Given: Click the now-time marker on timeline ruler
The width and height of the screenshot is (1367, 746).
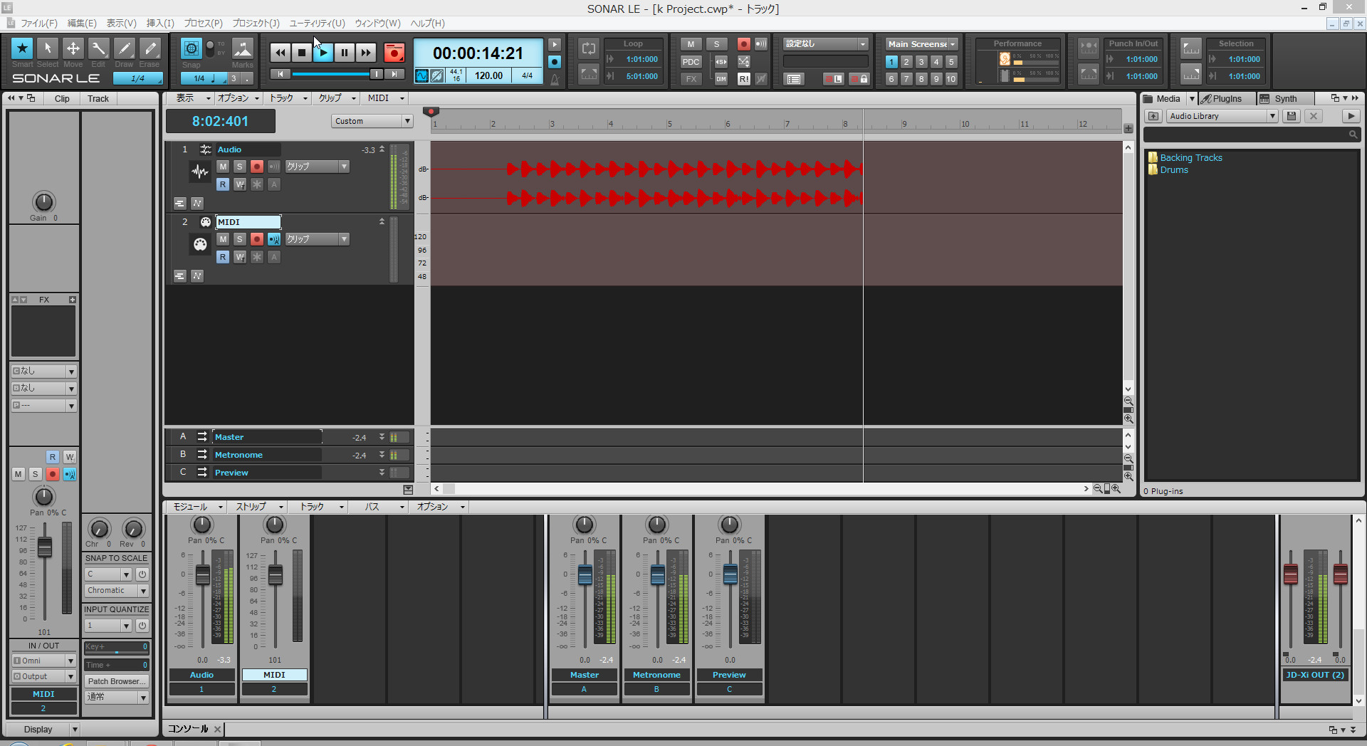Looking at the screenshot, I should (x=431, y=112).
